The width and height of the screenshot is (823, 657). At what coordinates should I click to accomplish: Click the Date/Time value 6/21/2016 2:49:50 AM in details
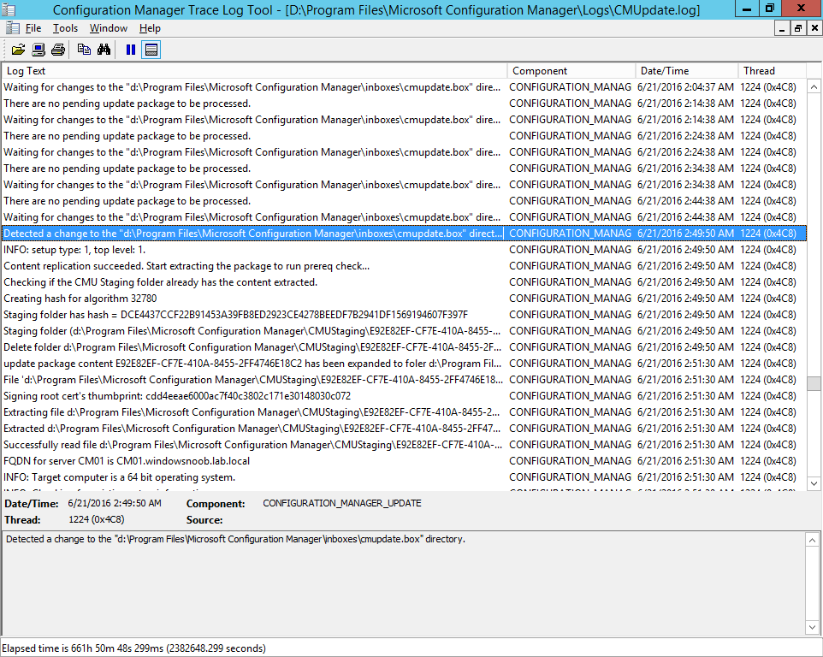point(115,503)
